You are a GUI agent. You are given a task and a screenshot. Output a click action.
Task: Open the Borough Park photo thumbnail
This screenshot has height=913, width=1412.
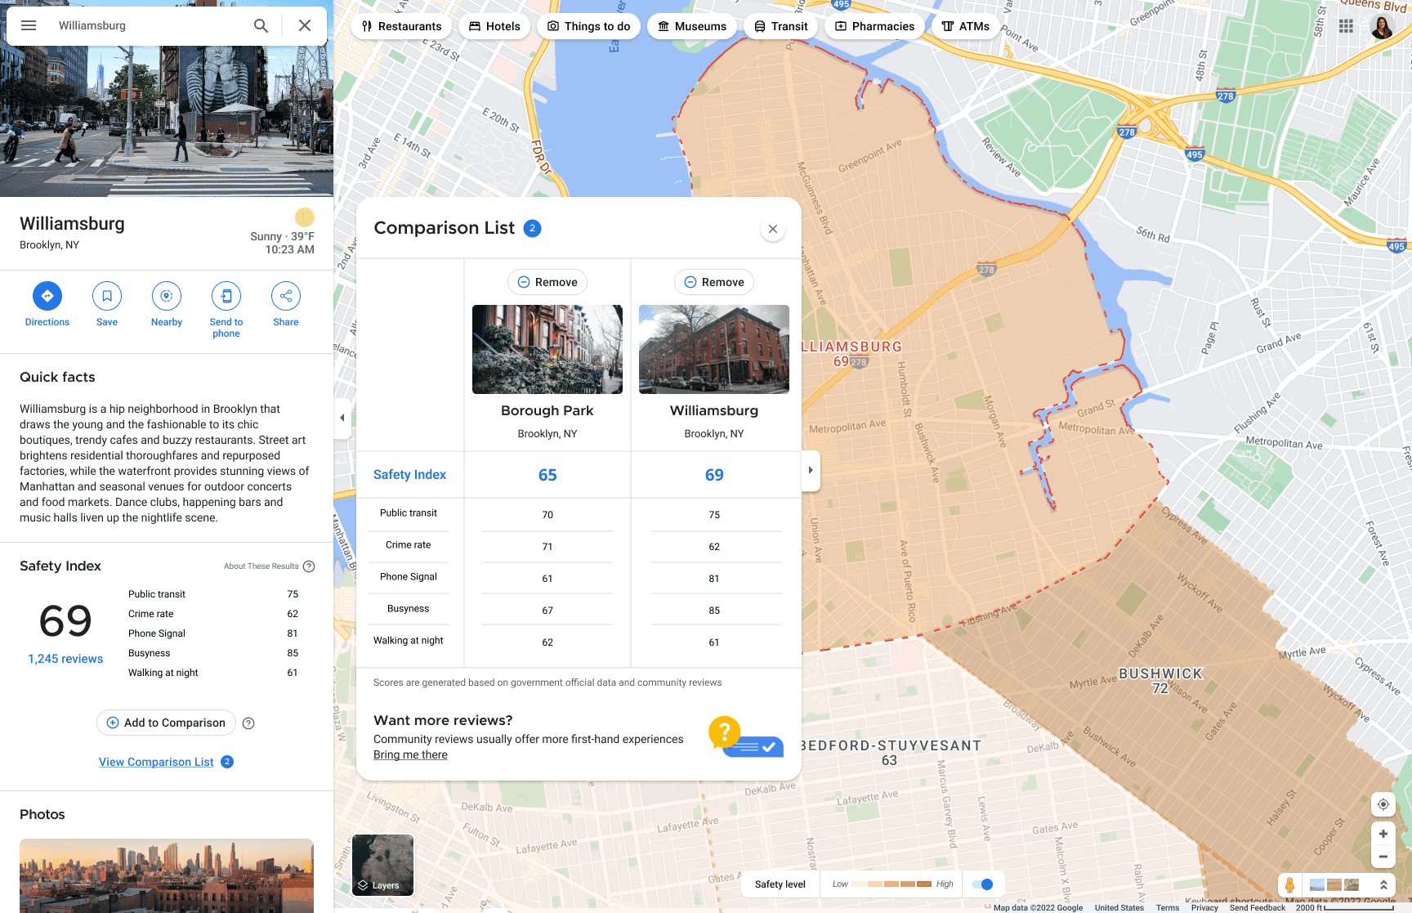click(x=547, y=349)
